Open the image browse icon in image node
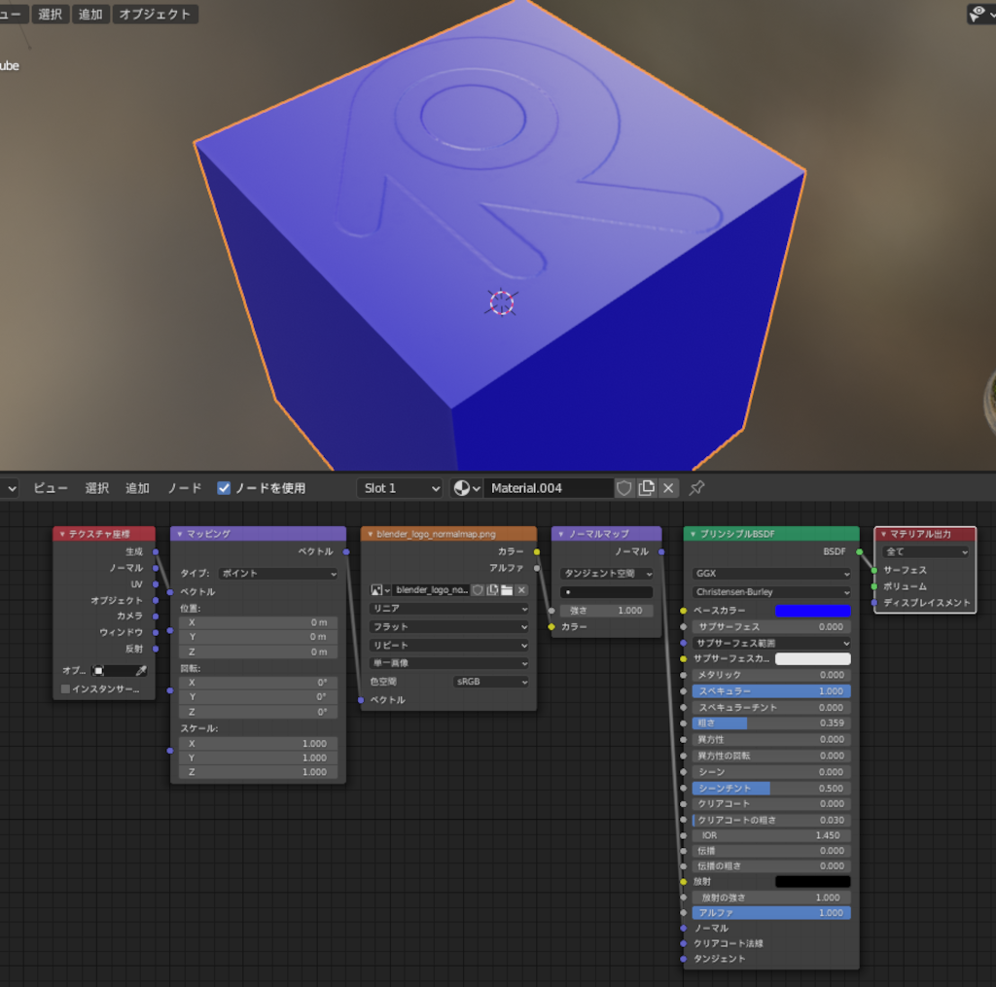This screenshot has height=987, width=996. click(380, 590)
